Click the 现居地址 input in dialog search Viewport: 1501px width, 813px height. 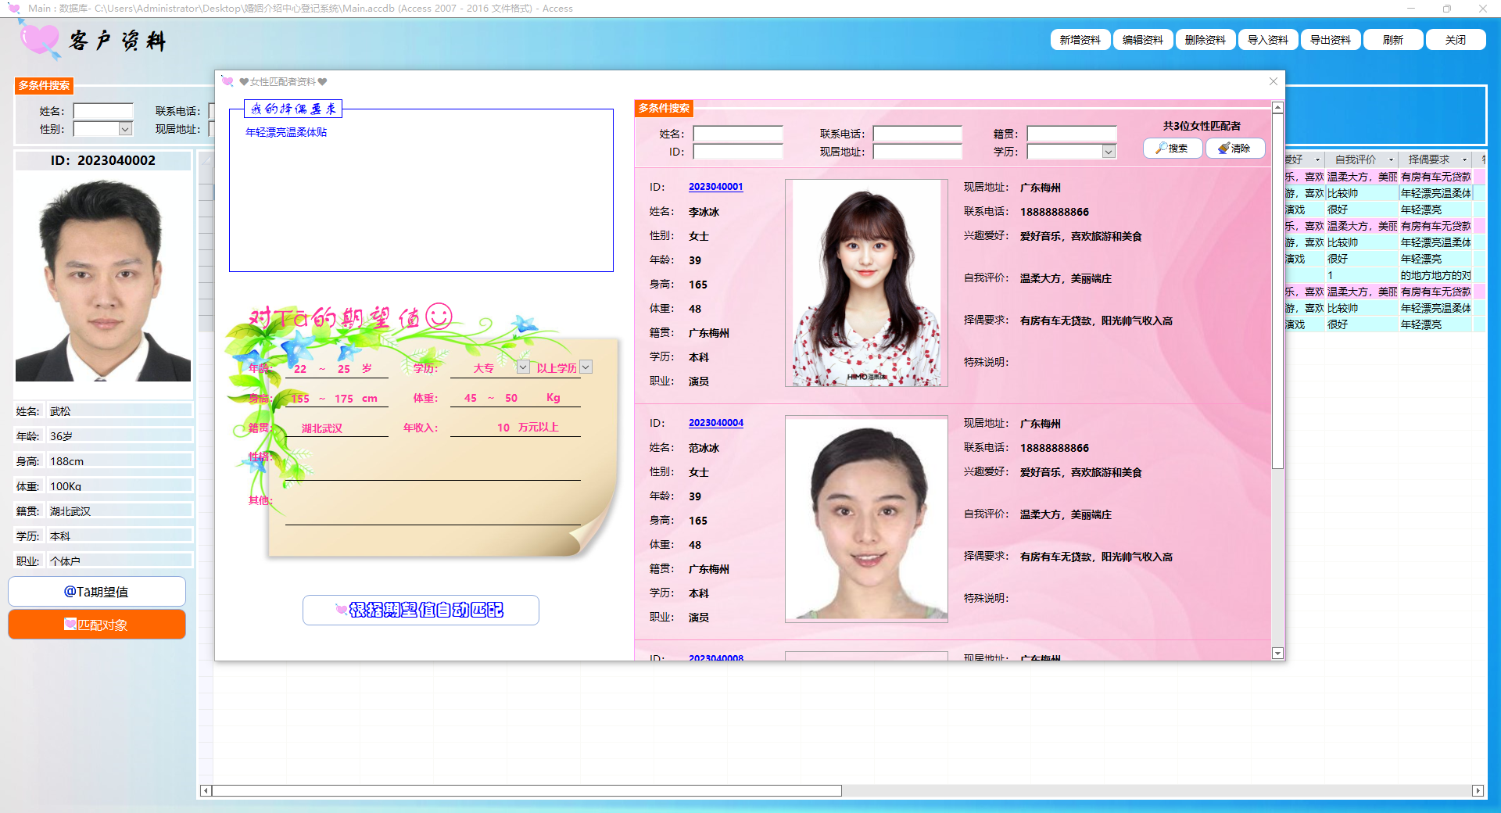(918, 152)
